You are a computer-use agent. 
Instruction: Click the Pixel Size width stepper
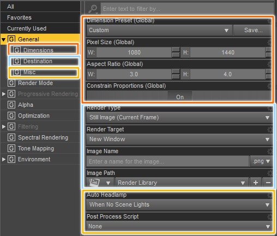pyautogui.click(x=176, y=52)
